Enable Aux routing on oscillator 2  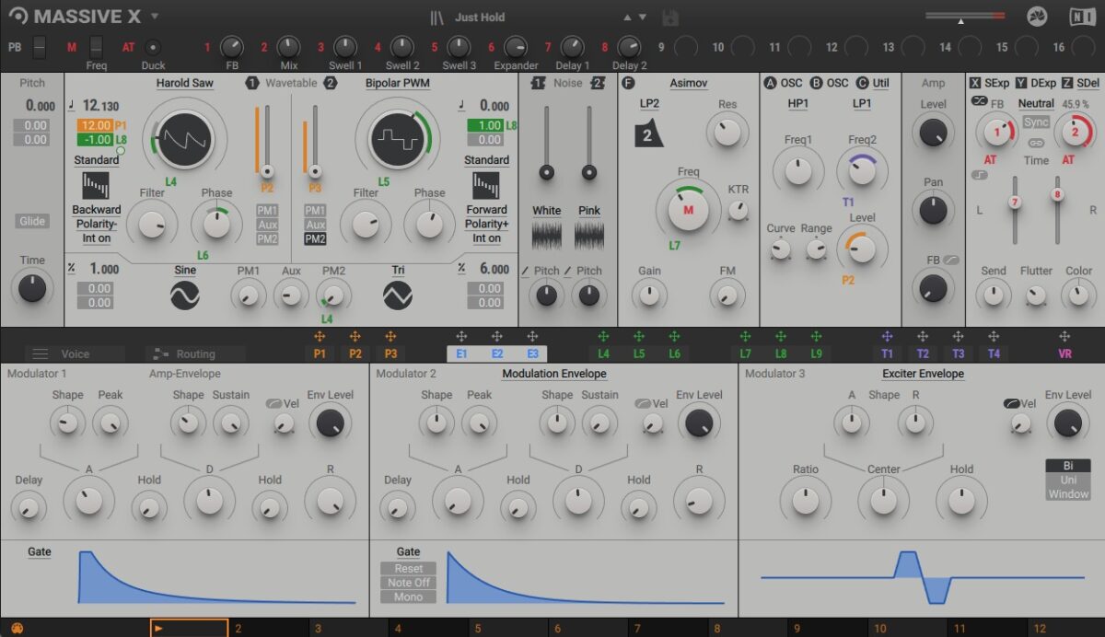[x=315, y=225]
